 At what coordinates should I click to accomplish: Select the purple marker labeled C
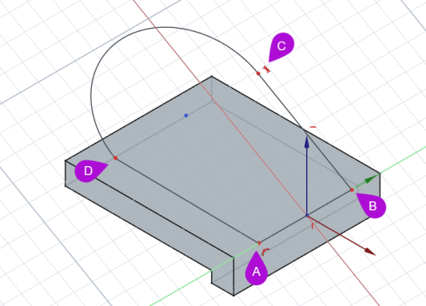[x=281, y=46]
